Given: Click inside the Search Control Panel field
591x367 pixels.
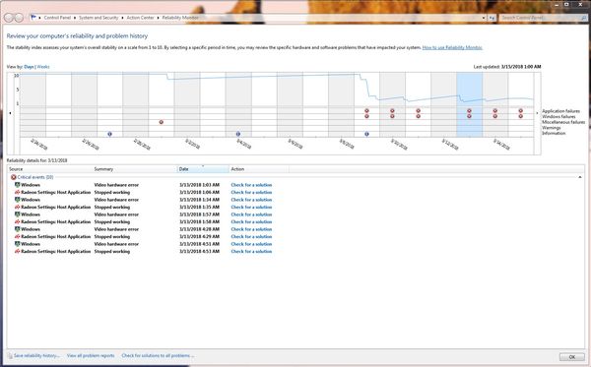Looking at the screenshot, I should point(541,18).
